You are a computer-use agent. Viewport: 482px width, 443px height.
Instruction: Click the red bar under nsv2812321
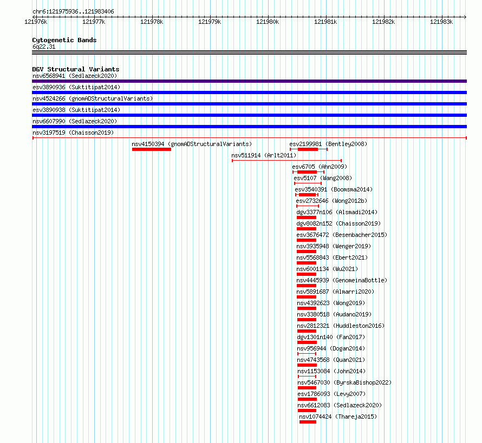[307, 331]
